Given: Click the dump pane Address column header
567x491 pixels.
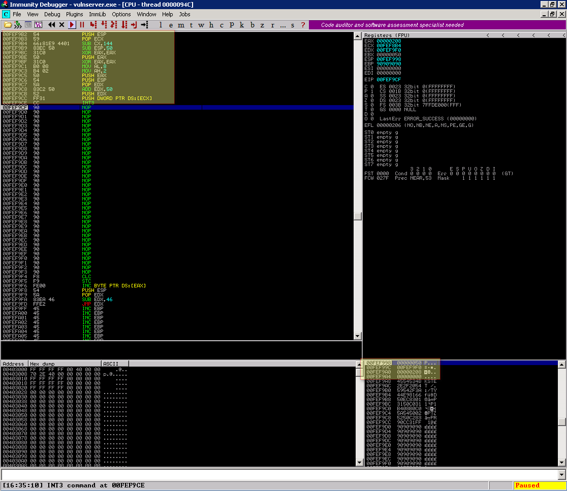Looking at the screenshot, I should click(x=14, y=364).
